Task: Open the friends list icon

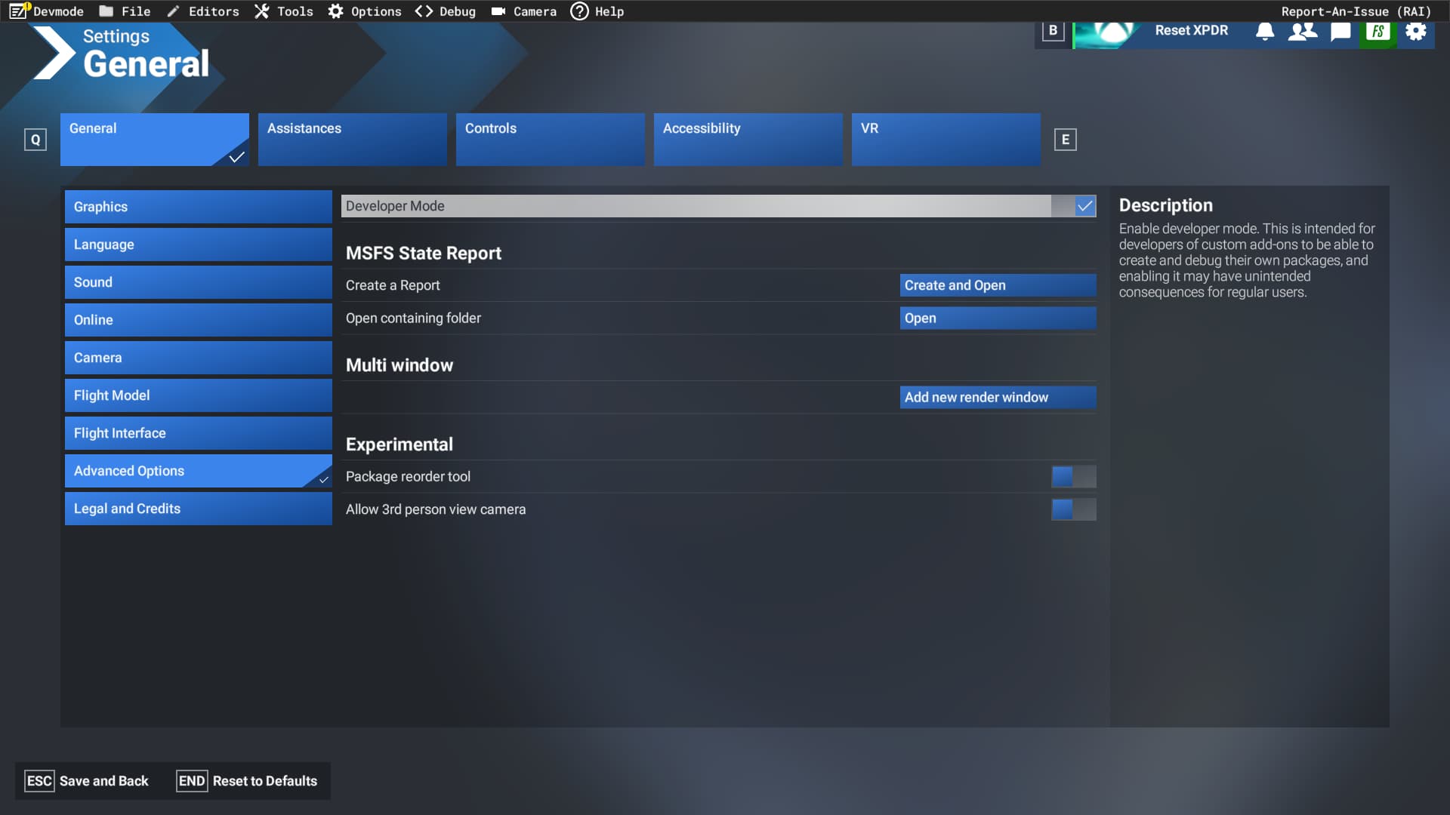Action: 1302,31
